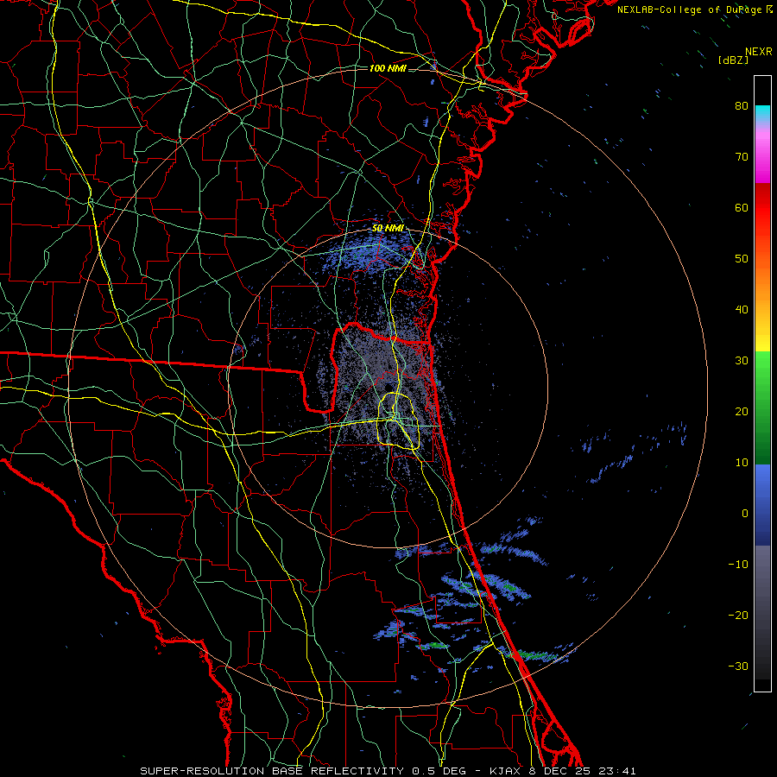Image resolution: width=777 pixels, height=777 pixels.
Task: Select the 70 value on the dBZ scale
Action: coord(742,157)
